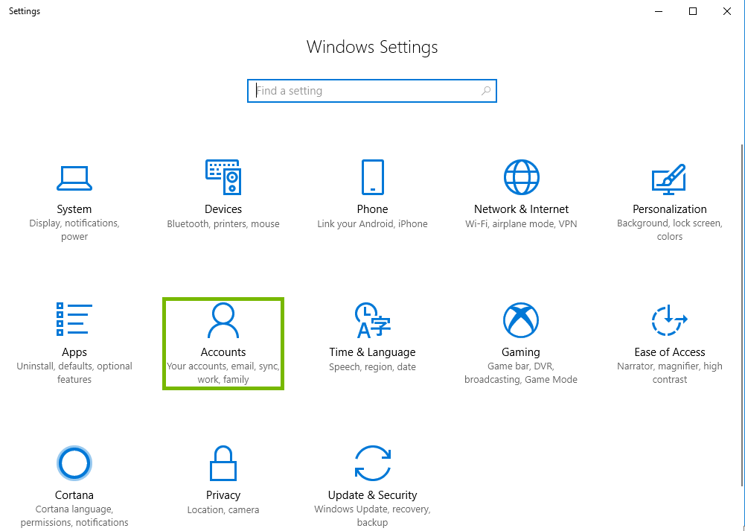This screenshot has width=745, height=531.
Task: Select the Ease of Access clock icon
Action: (669, 320)
